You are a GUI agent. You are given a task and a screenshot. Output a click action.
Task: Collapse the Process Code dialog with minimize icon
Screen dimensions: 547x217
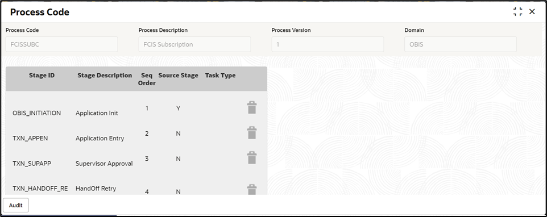pyautogui.click(x=517, y=11)
